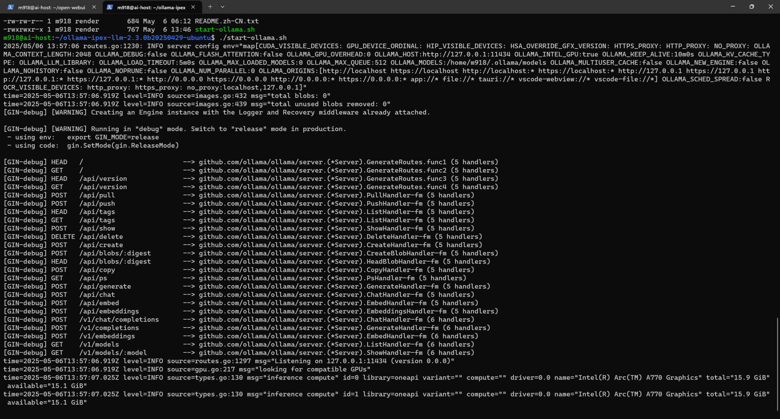Click the DELETE /api/delete route line
The width and height of the screenshot is (780, 419).
pyautogui.click(x=243, y=237)
